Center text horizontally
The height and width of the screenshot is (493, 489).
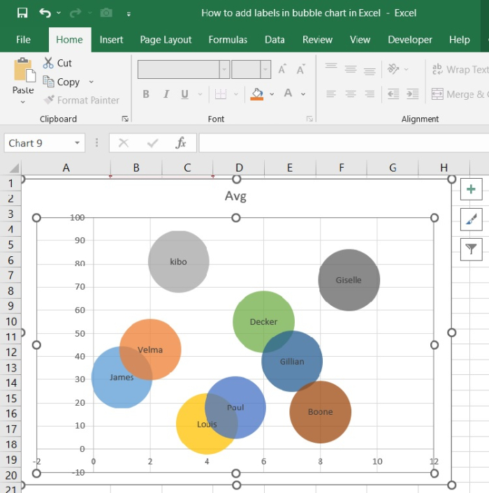point(351,94)
